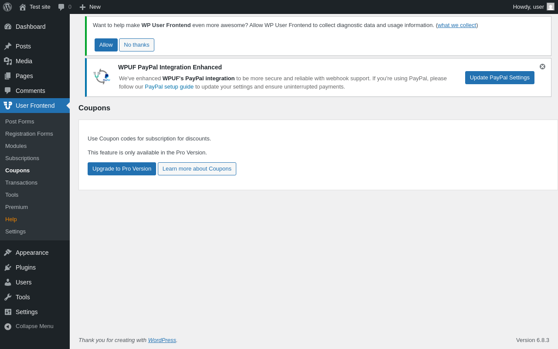This screenshot has width=558, height=349.
Task: Click the Posts pushpin icon
Action: click(x=8, y=46)
